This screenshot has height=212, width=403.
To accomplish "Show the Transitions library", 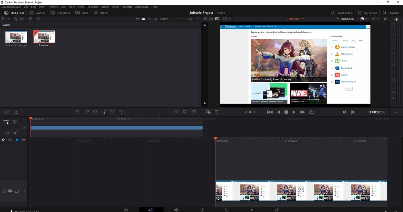I will pos(60,13).
